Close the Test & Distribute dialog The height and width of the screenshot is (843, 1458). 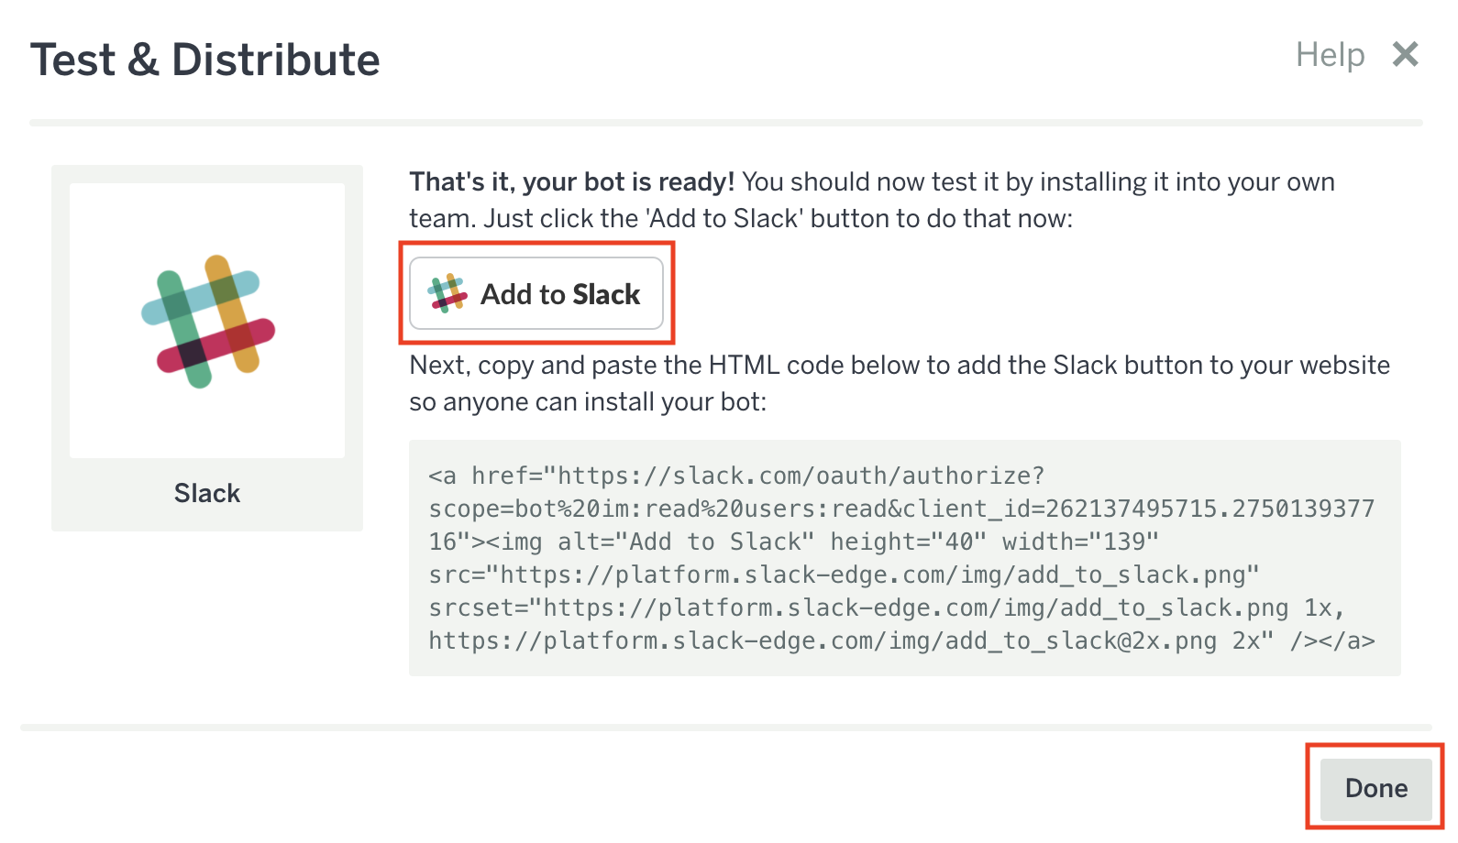pyautogui.click(x=1405, y=55)
